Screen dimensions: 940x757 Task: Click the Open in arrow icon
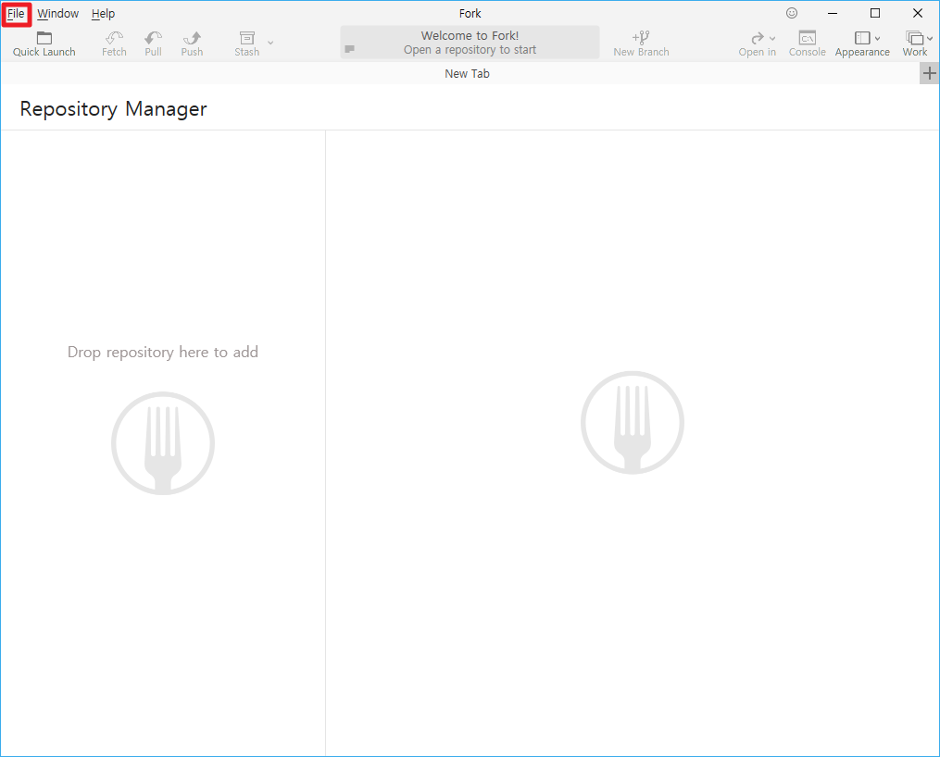click(758, 38)
